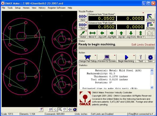This screenshot has width=157, height=116.
Task: Click the Move Y double-arrow icon
Action: coord(141,33)
